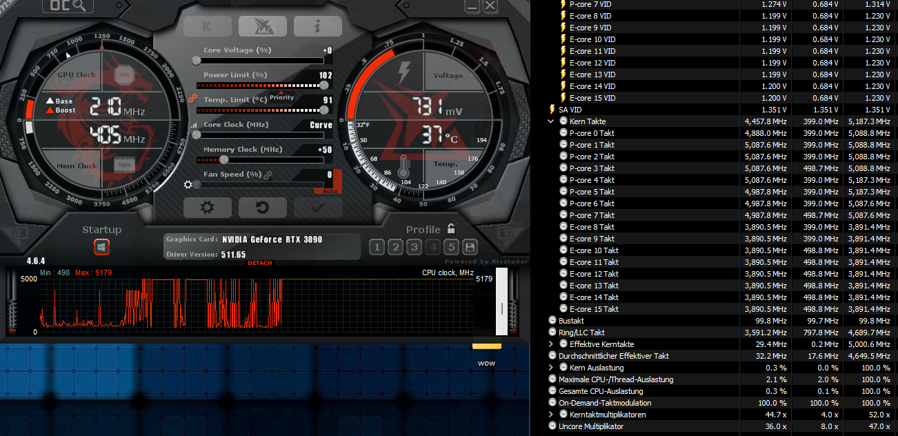Launch Kombustor with the K button

pos(207,26)
